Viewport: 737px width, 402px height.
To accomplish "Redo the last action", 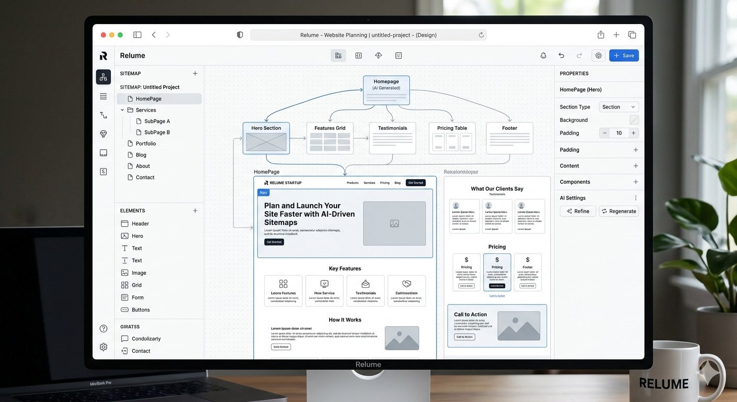I will [579, 55].
